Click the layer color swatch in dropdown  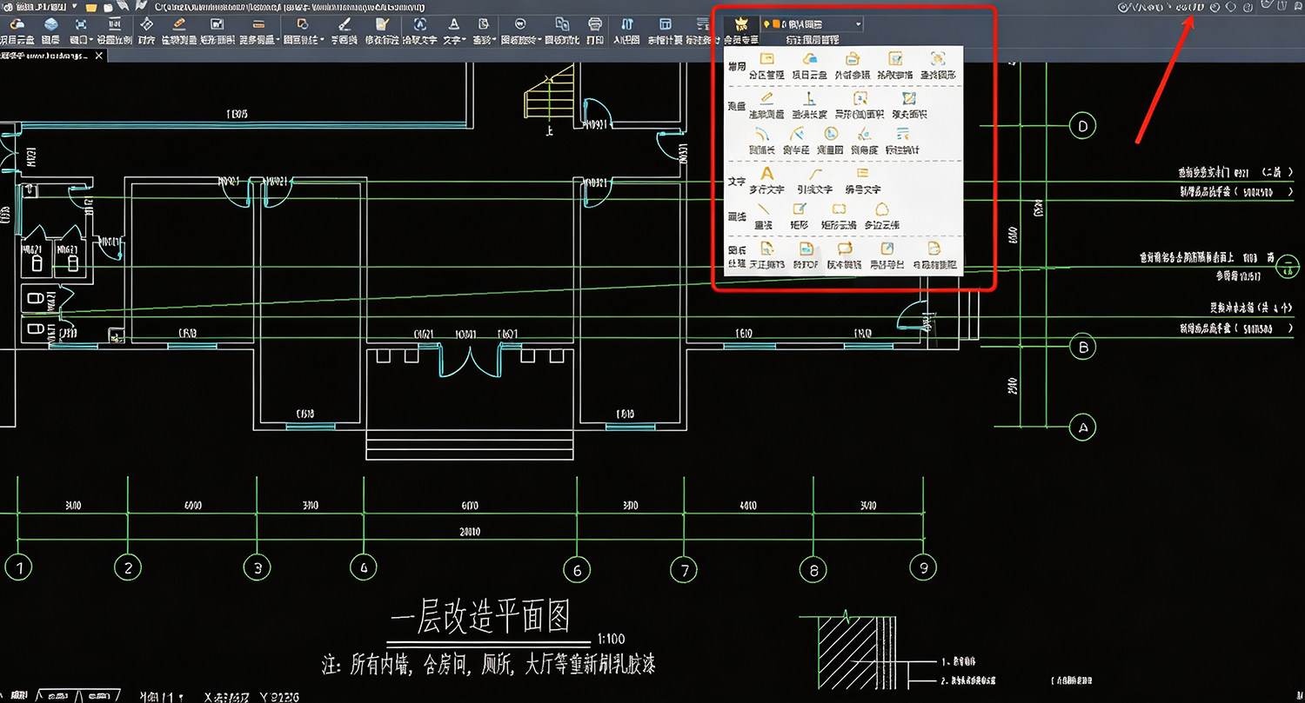(x=775, y=24)
